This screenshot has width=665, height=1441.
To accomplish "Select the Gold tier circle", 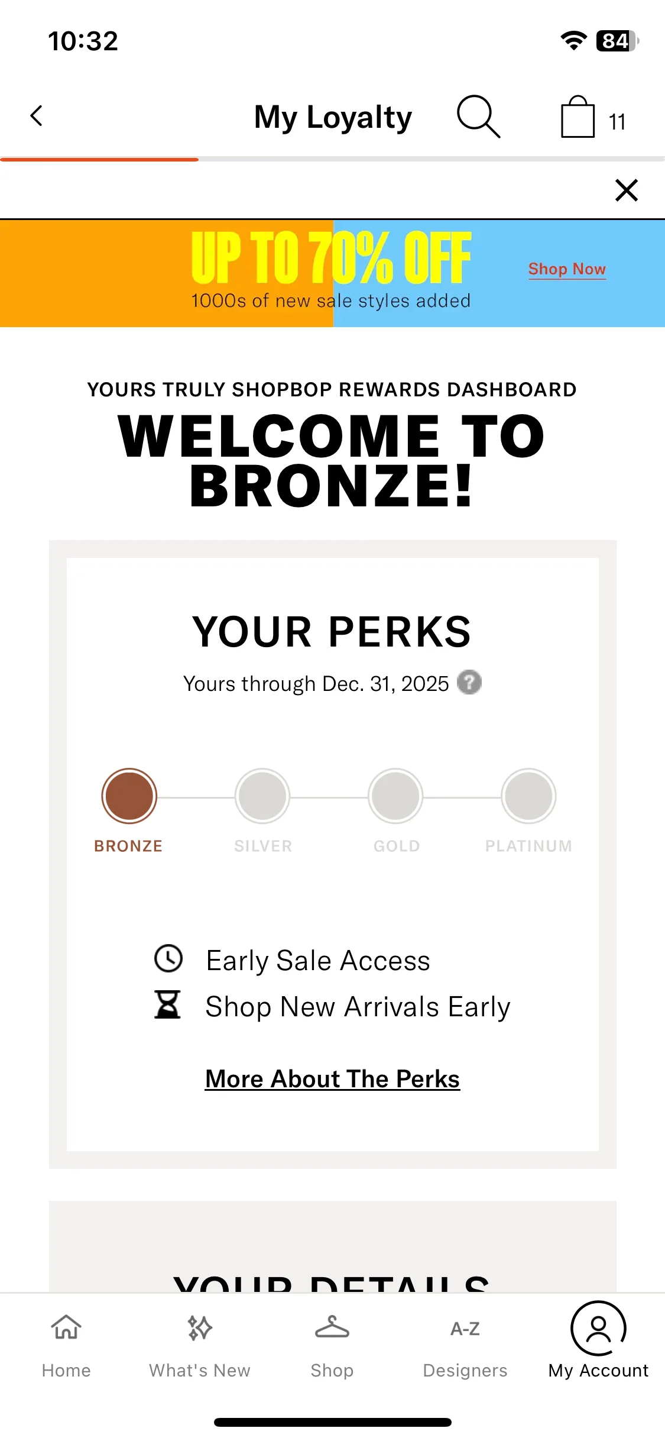I will [395, 796].
